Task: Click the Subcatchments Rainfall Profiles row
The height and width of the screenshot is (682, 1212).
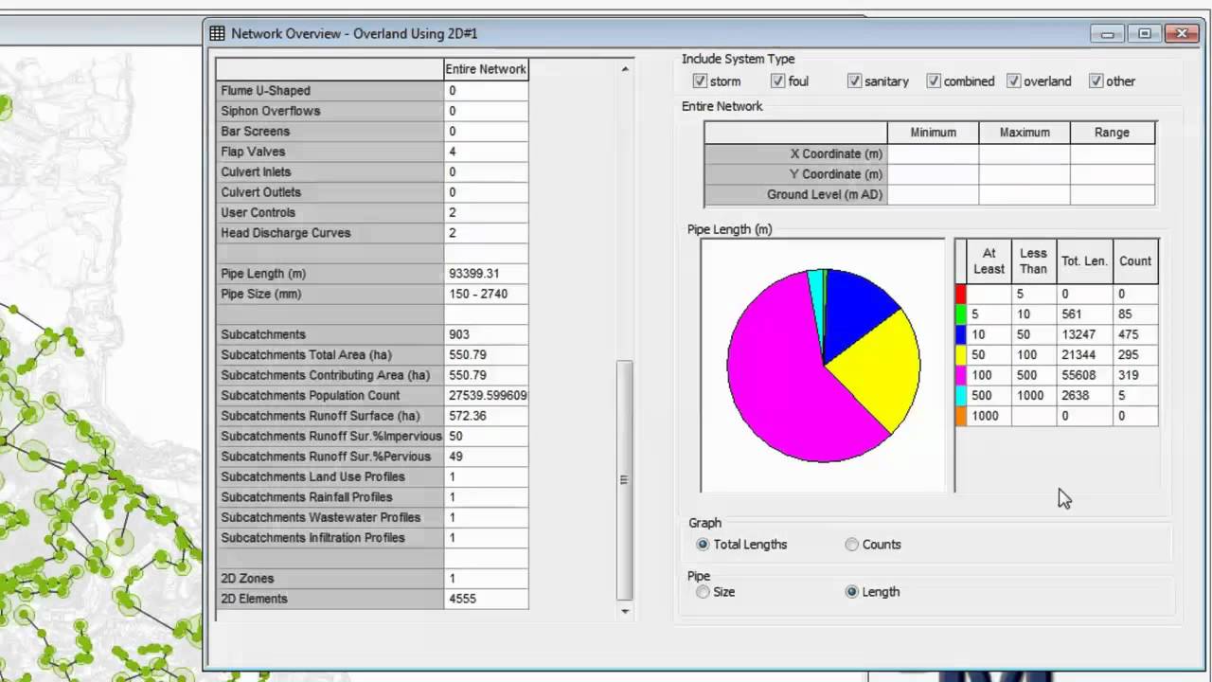Action: (x=371, y=497)
